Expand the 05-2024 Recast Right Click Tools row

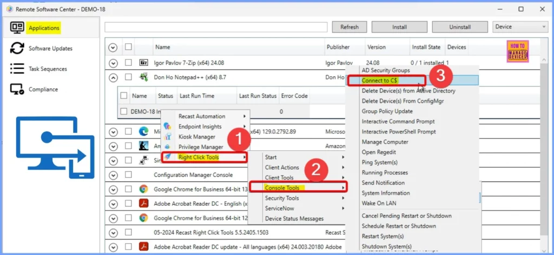113,233
